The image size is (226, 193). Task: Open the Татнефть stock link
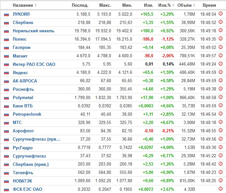coord(23,173)
